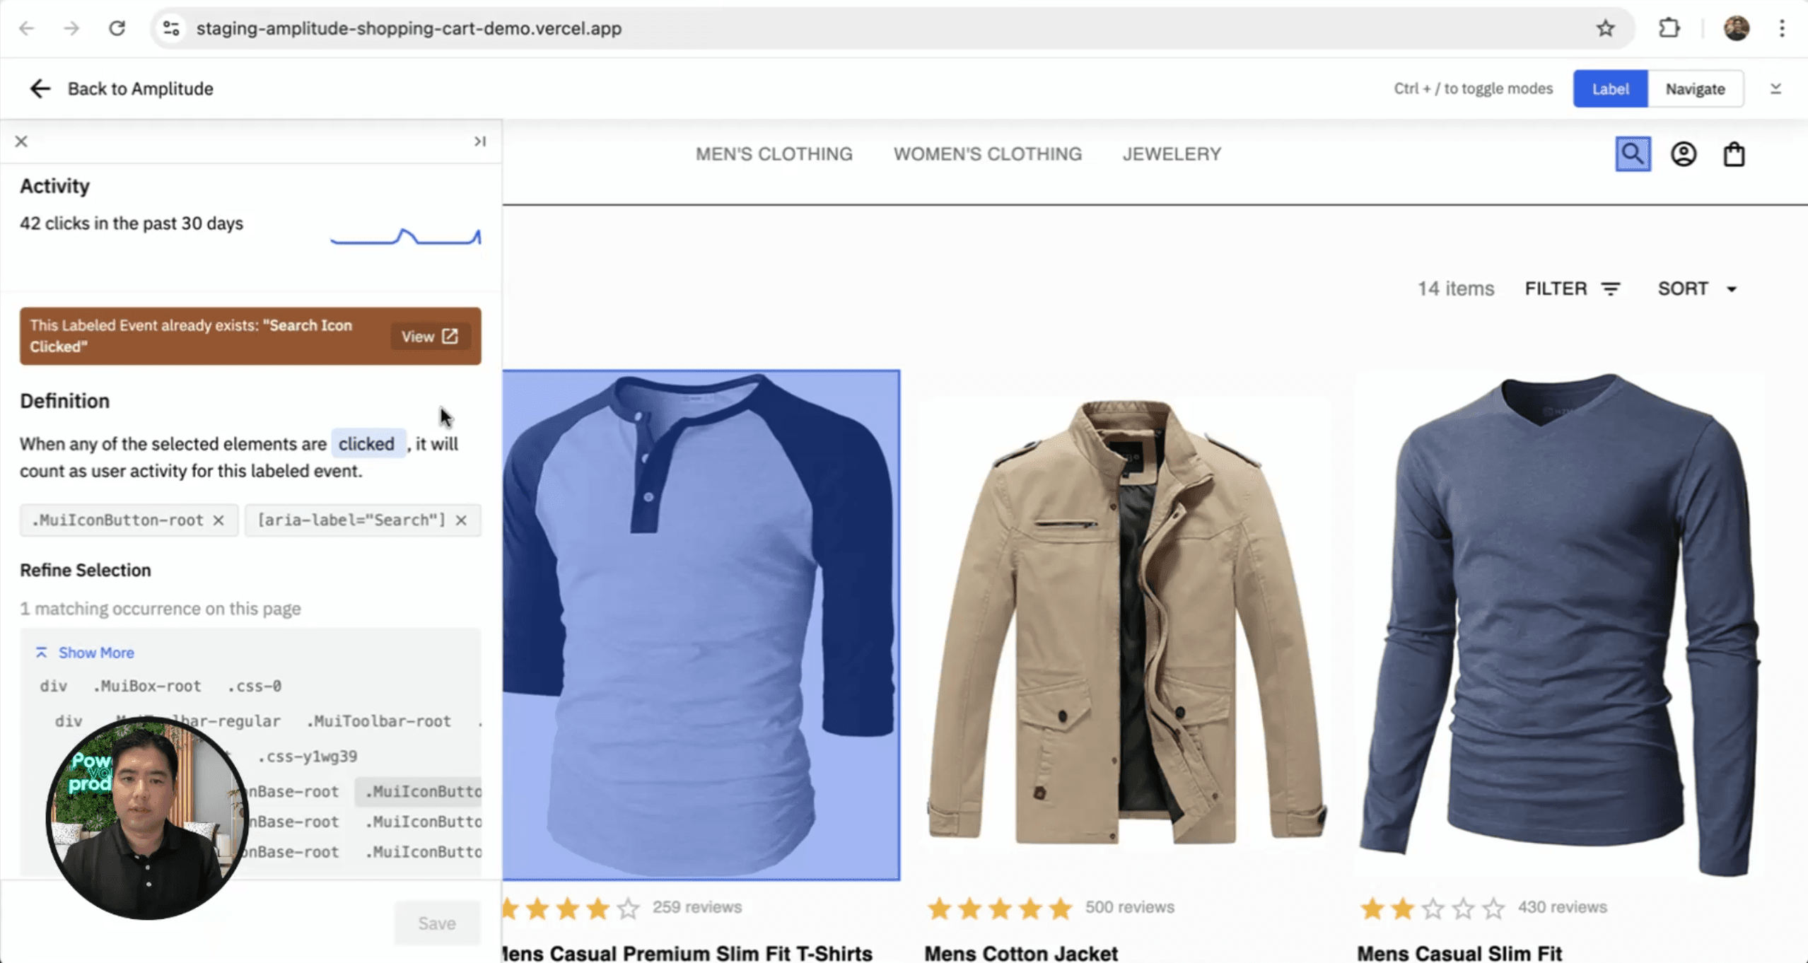Switch to Label mode

click(x=1610, y=88)
